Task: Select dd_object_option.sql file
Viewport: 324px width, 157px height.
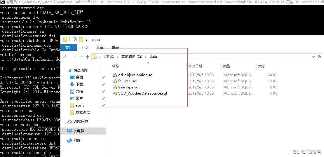Action: pyautogui.click(x=136, y=75)
